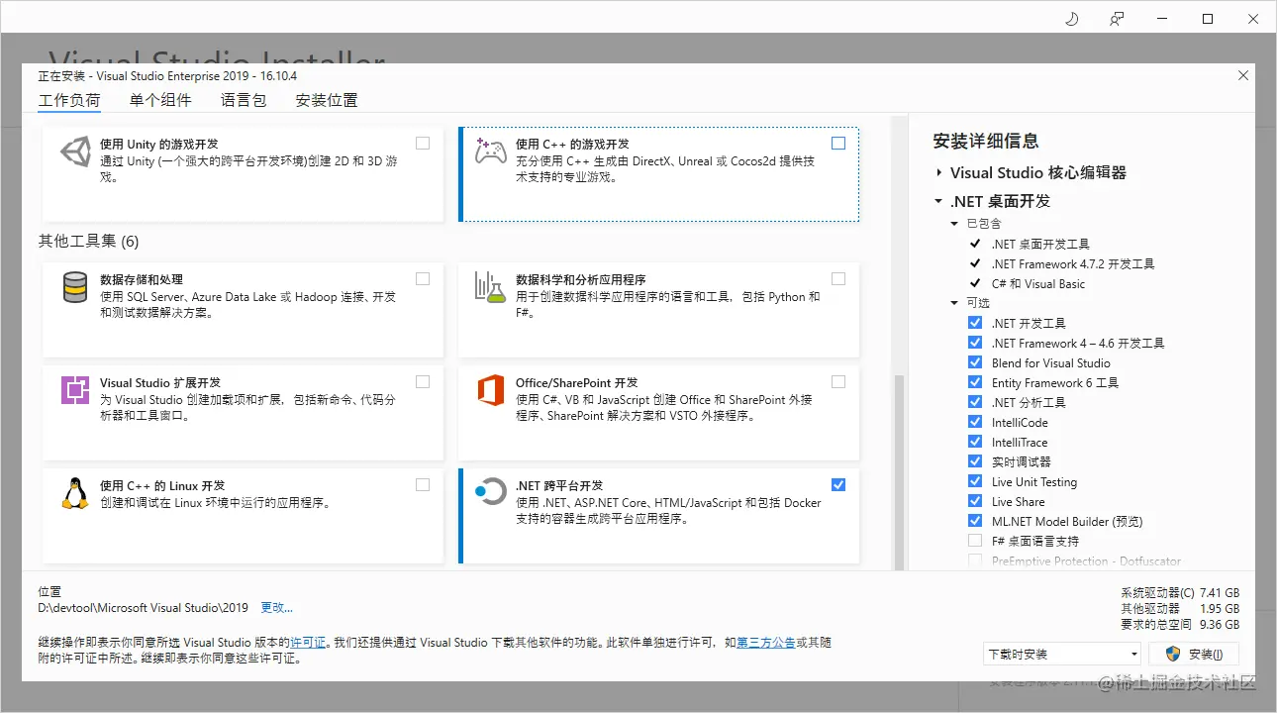Screen dimensions: 1277x713
Task: Uncheck Live Unit Testing component
Action: coord(974,481)
